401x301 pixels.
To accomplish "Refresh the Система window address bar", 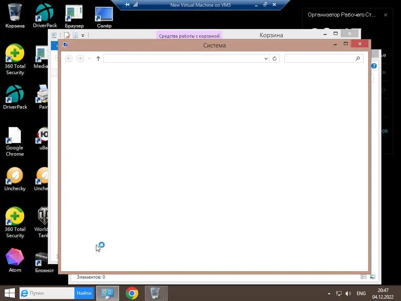I will point(275,59).
